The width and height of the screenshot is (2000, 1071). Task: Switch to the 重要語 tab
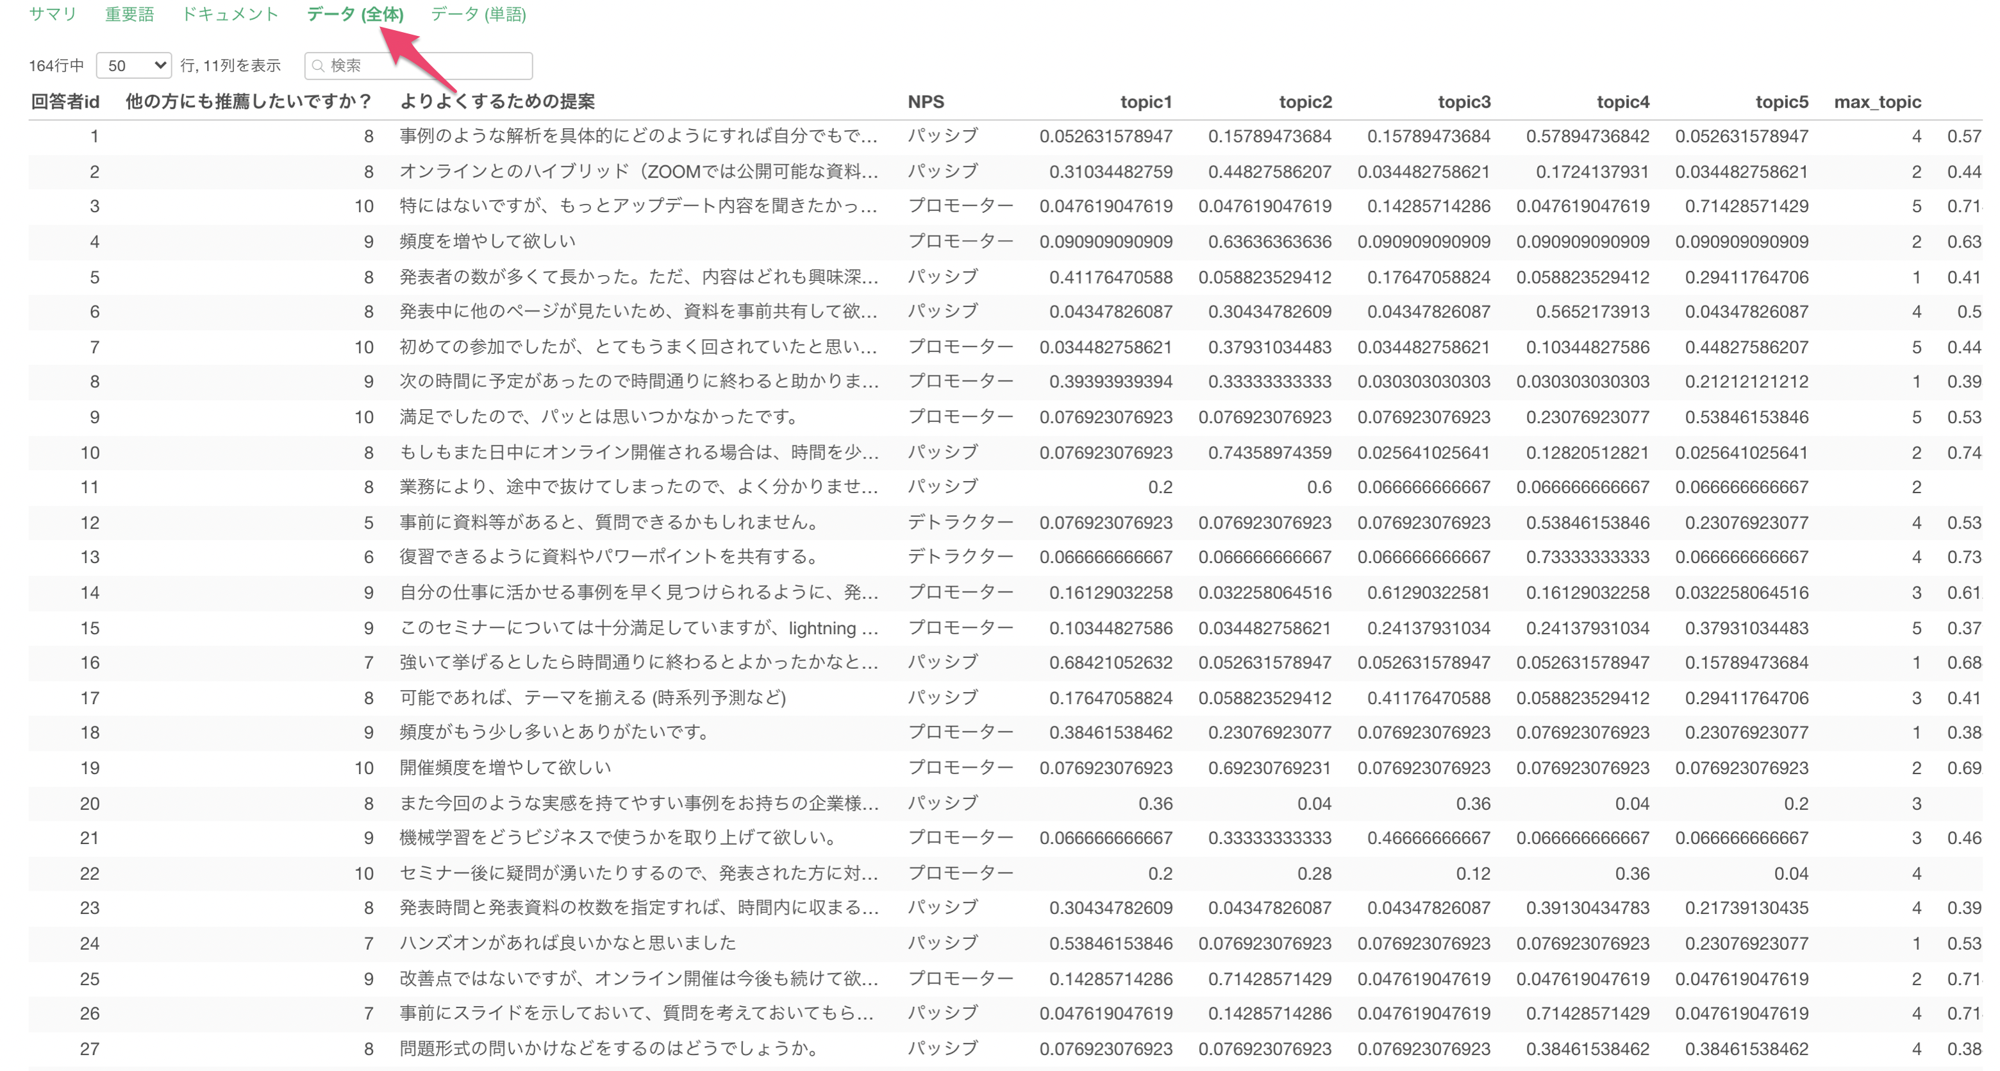tap(129, 14)
